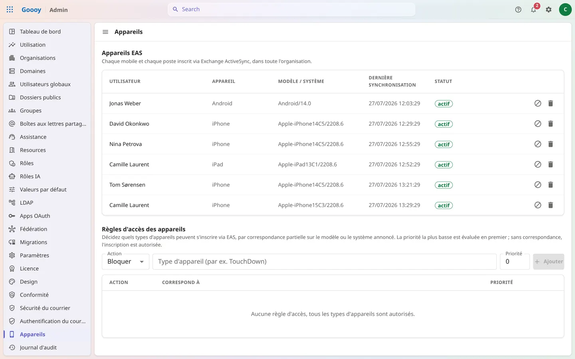The width and height of the screenshot is (575, 359).
Task: Click the Goooy logo link
Action: (31, 10)
